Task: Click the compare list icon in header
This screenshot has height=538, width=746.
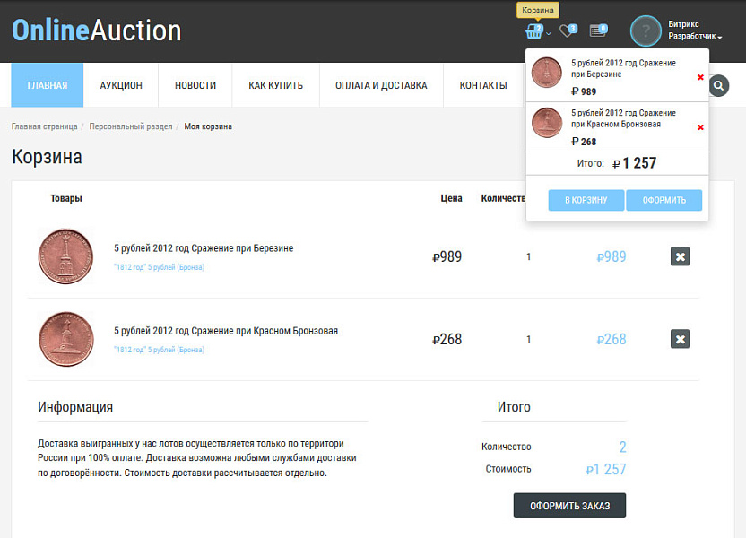Action: (x=598, y=30)
